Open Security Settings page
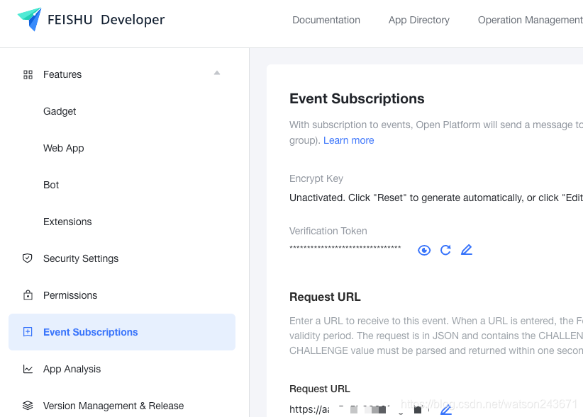 tap(81, 258)
